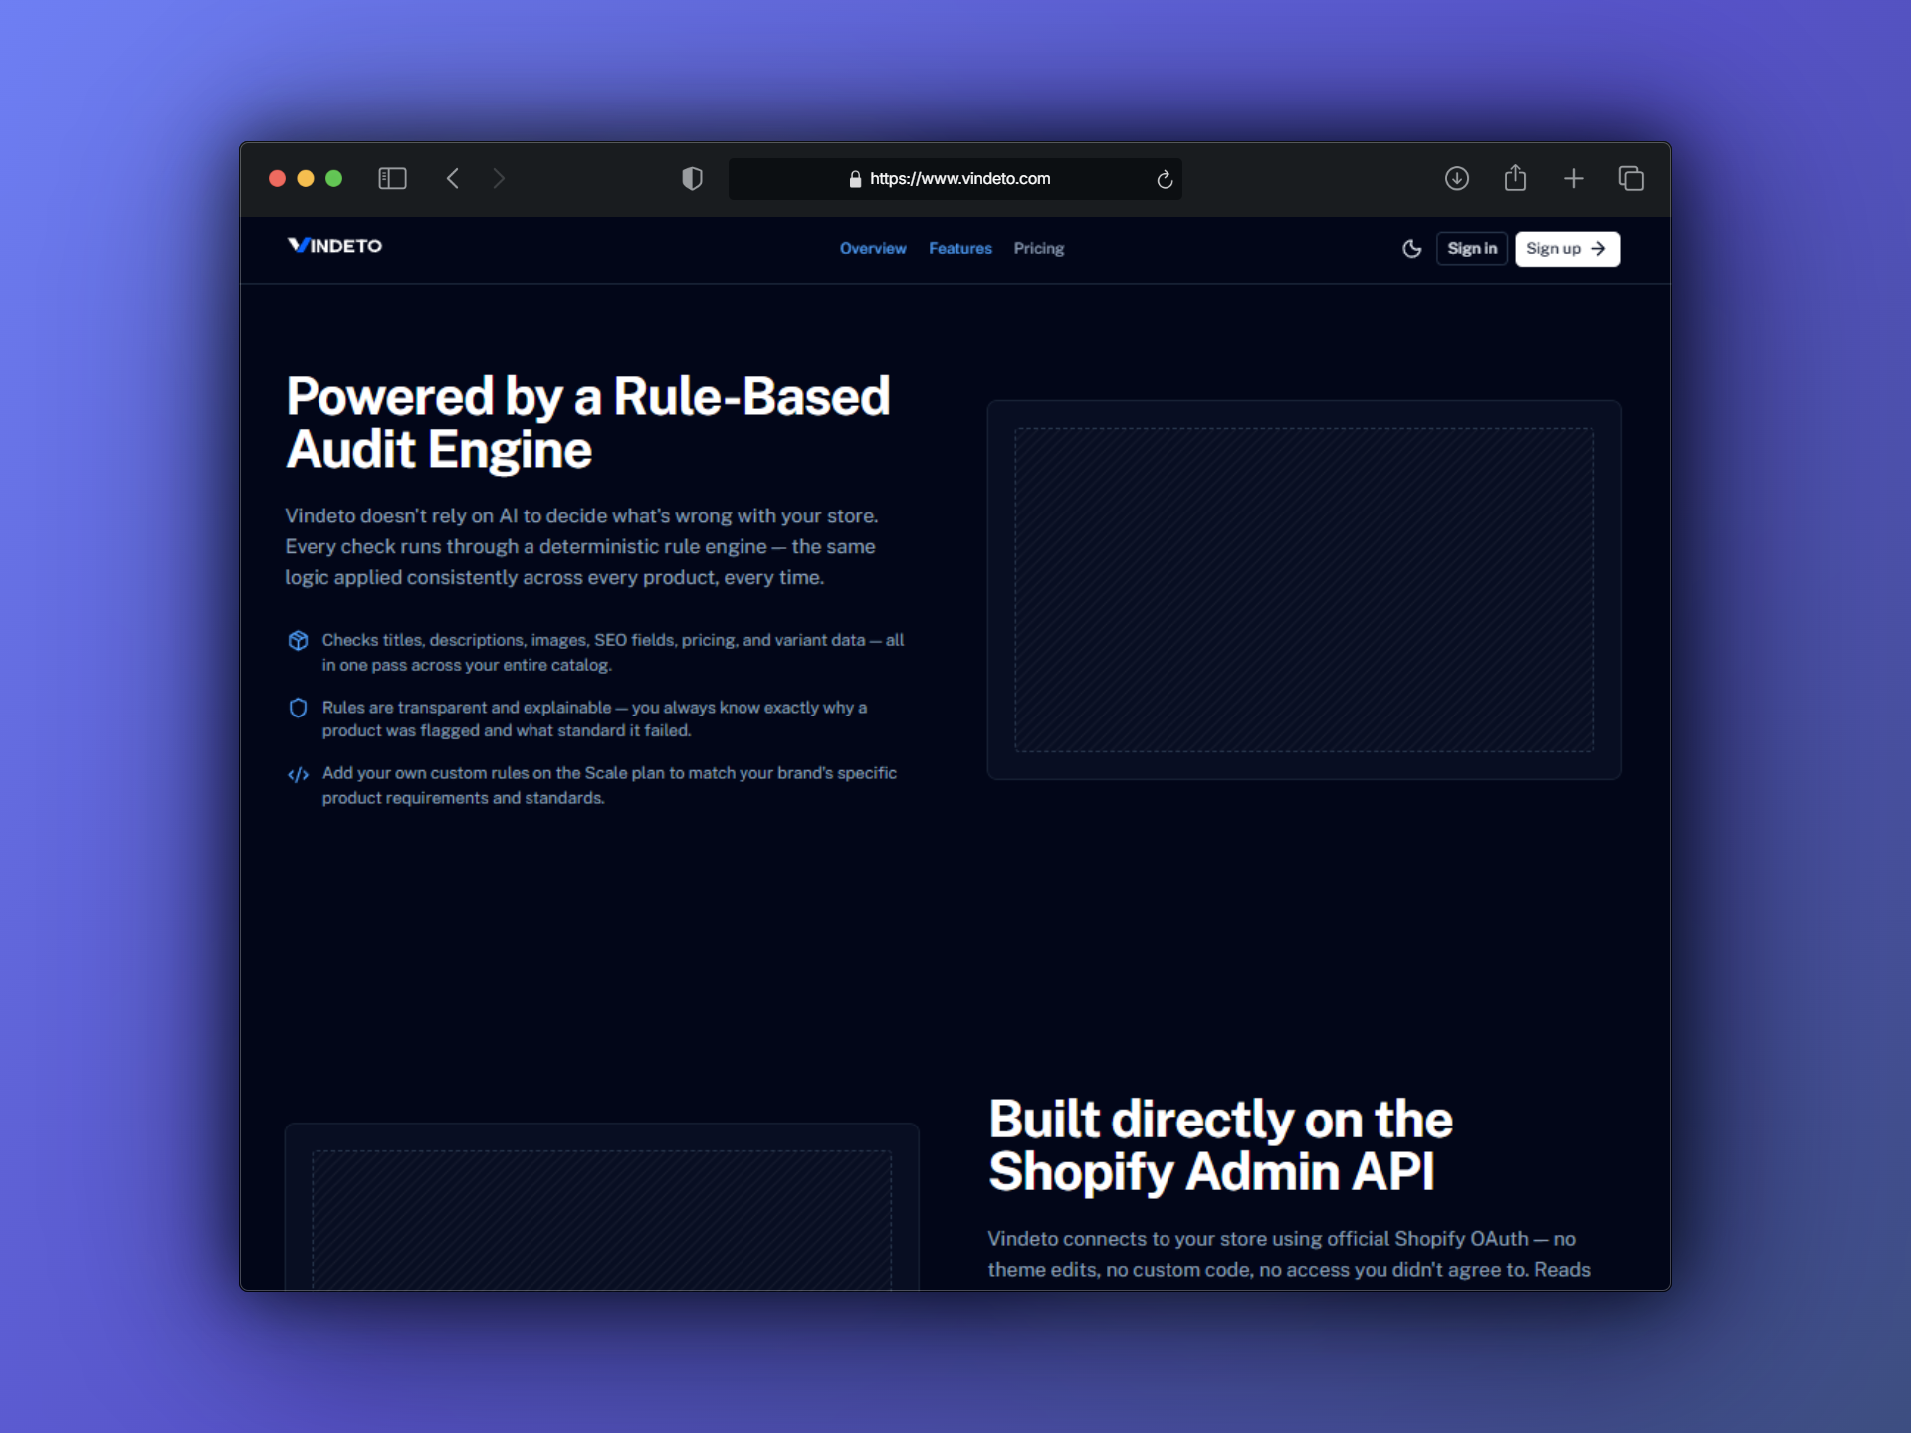Image resolution: width=1911 pixels, height=1433 pixels.
Task: Open the Features page
Action: (x=959, y=249)
